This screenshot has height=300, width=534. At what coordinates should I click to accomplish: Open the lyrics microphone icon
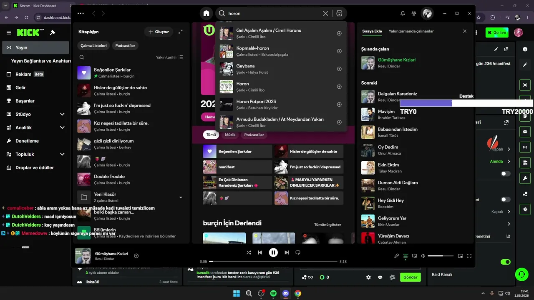(x=397, y=256)
